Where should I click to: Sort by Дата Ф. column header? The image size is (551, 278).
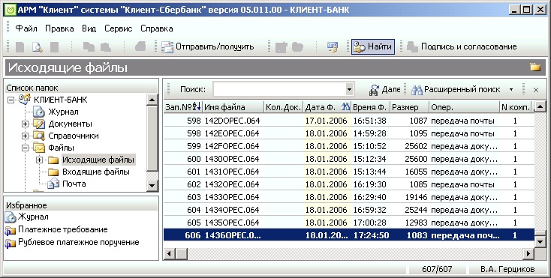(327, 107)
